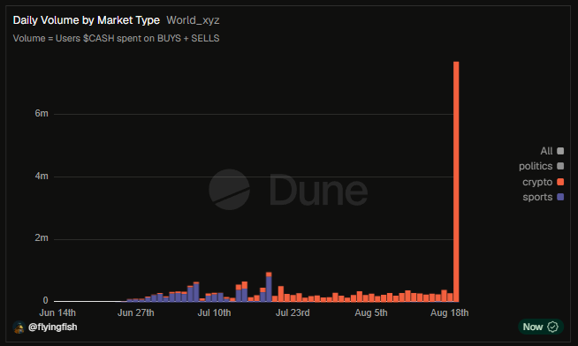Click the Jul 10th x-axis label

pyautogui.click(x=214, y=312)
